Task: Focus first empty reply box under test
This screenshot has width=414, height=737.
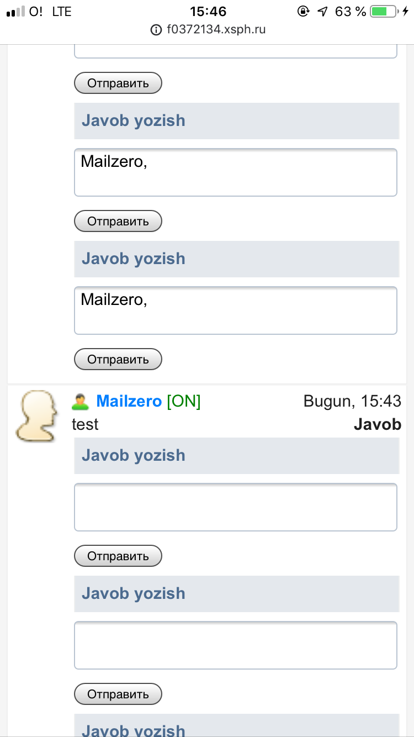Action: [x=236, y=507]
